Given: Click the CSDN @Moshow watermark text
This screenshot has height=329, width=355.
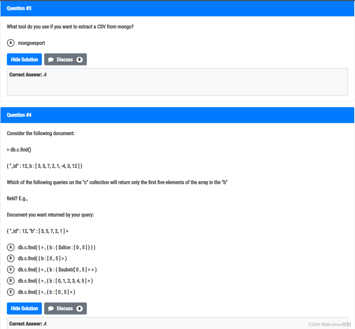Looking at the screenshot, I should click(329, 324).
